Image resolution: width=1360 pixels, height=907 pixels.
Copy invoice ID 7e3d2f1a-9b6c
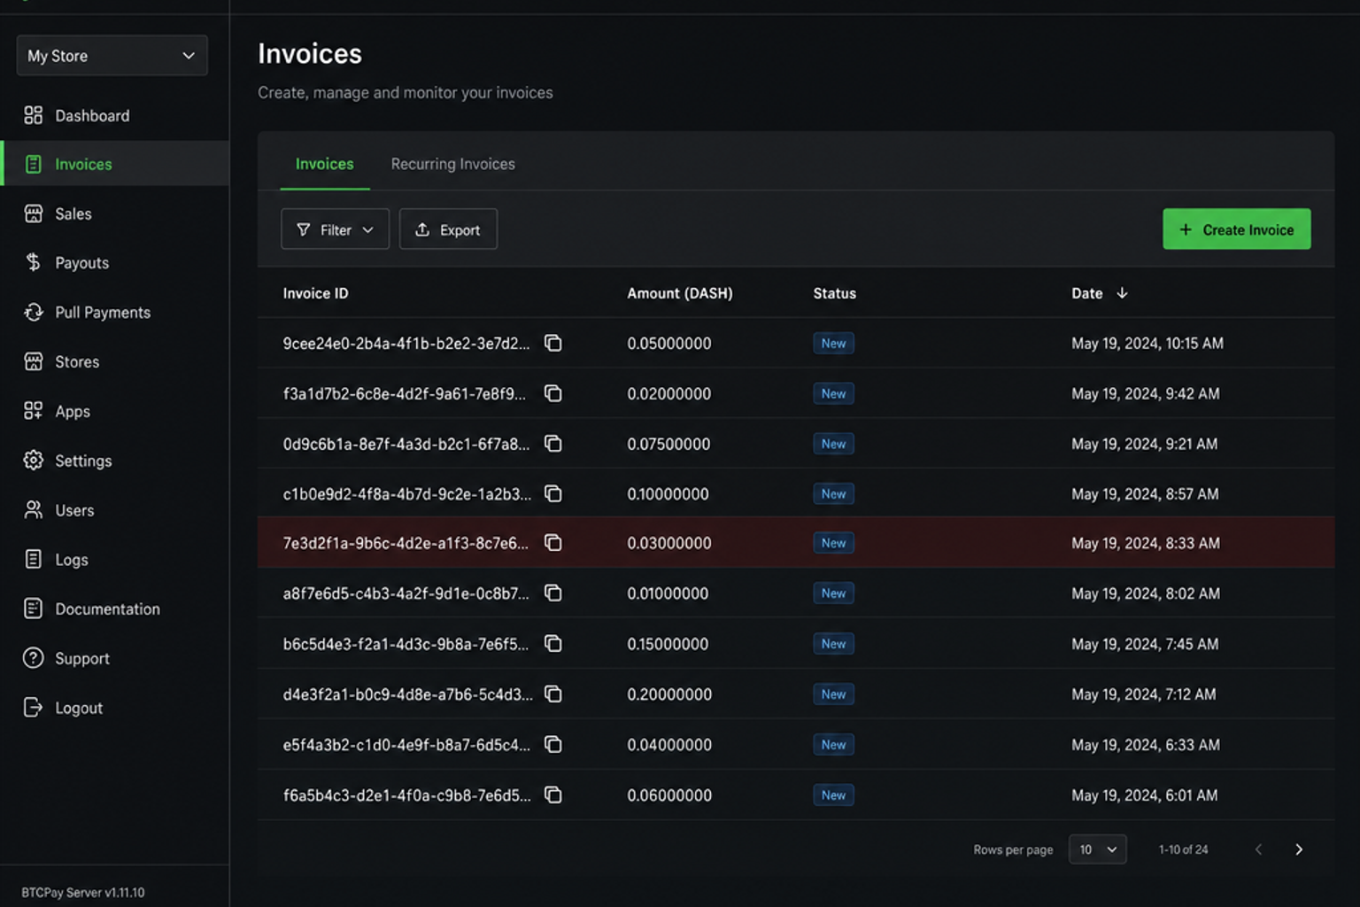coord(553,543)
